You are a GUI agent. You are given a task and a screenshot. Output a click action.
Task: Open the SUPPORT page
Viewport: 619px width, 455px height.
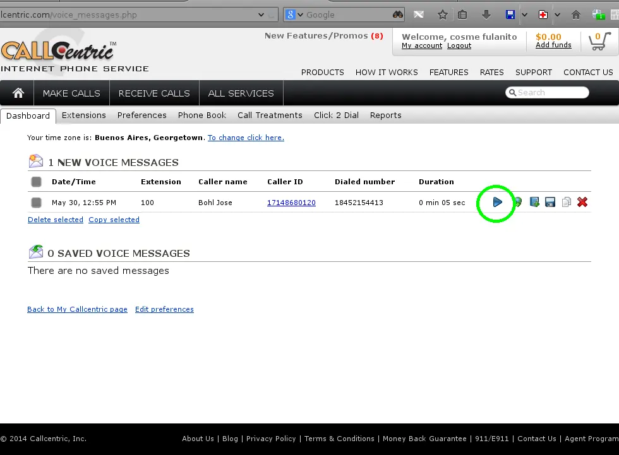coord(533,73)
